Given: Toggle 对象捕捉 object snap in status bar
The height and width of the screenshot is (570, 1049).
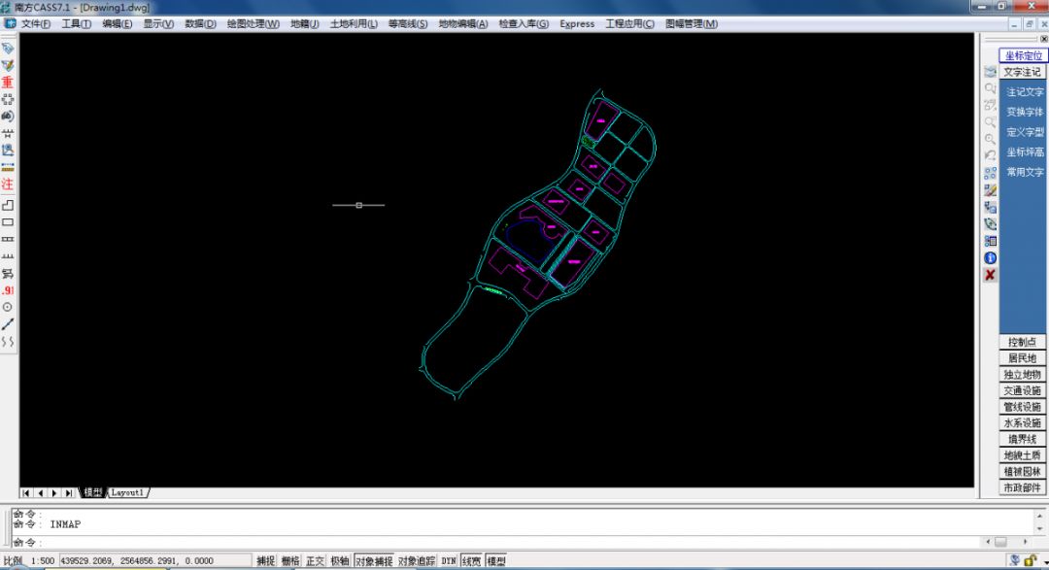Looking at the screenshot, I should [x=374, y=560].
